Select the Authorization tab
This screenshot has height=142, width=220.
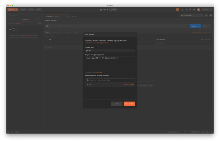[x=58, y=32]
